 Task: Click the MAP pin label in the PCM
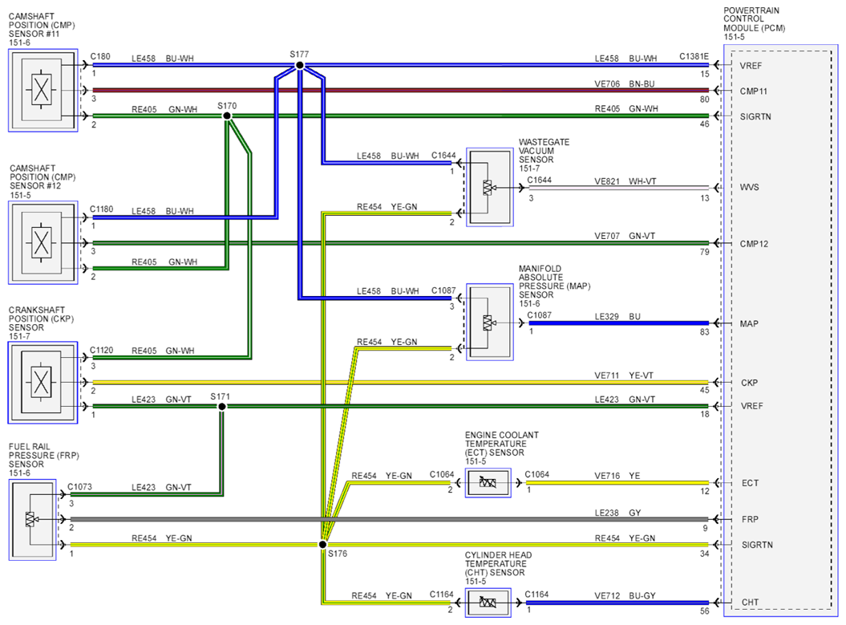point(749,323)
